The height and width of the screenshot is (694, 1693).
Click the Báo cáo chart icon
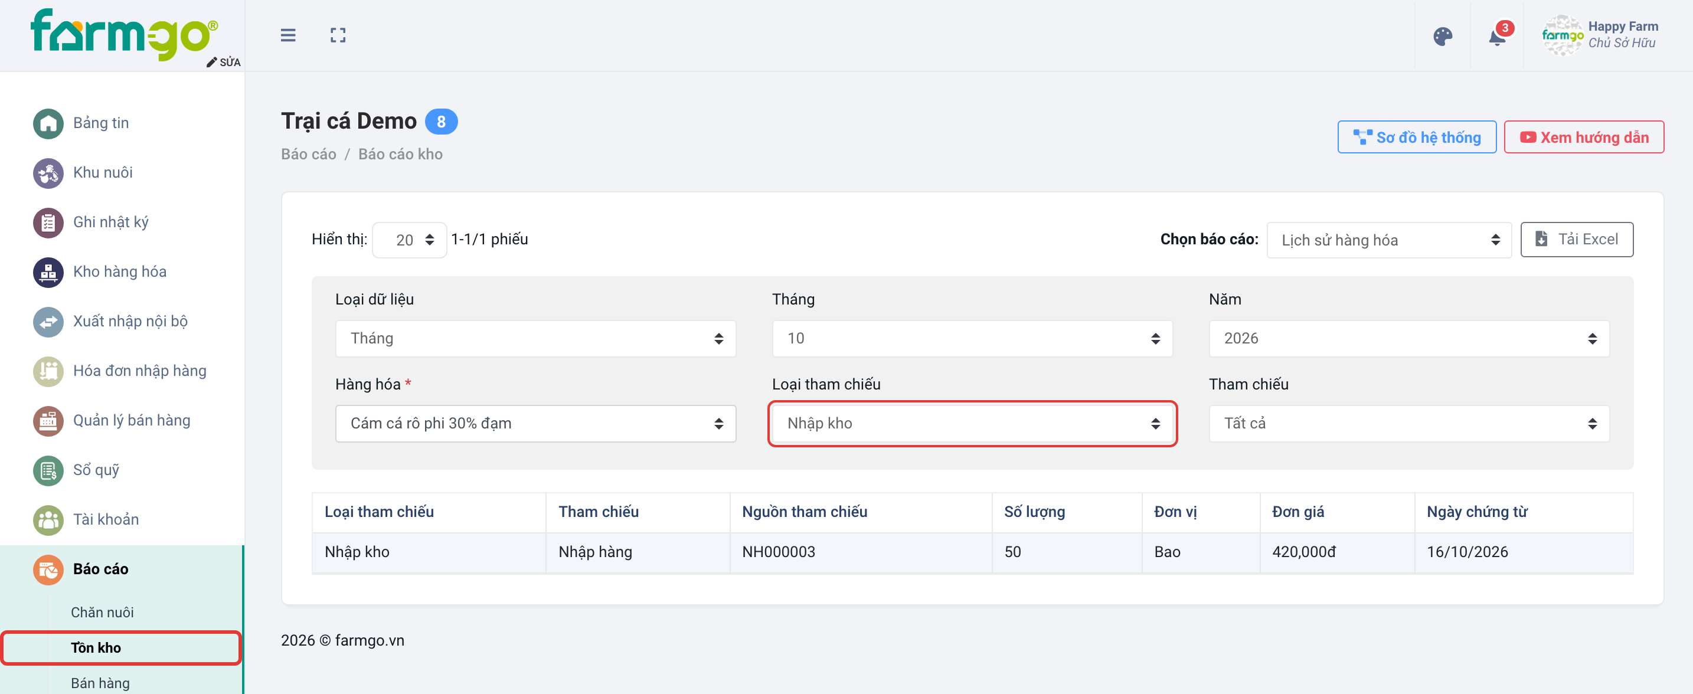(48, 570)
